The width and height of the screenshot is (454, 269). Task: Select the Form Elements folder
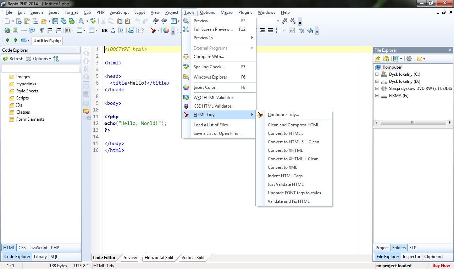(30, 119)
